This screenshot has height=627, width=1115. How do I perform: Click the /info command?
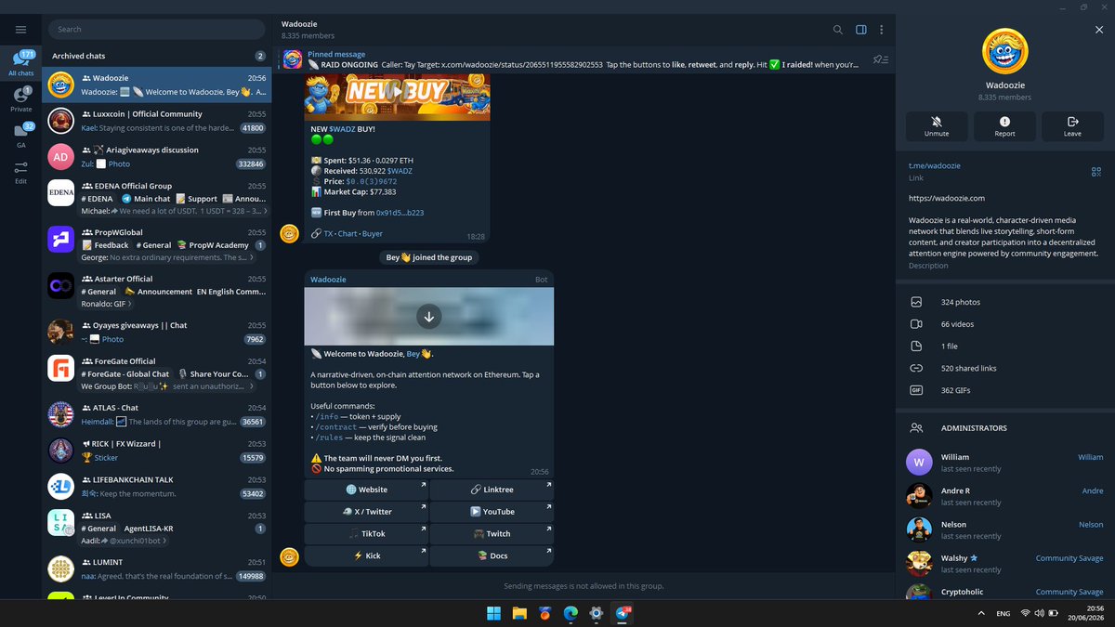(329, 417)
